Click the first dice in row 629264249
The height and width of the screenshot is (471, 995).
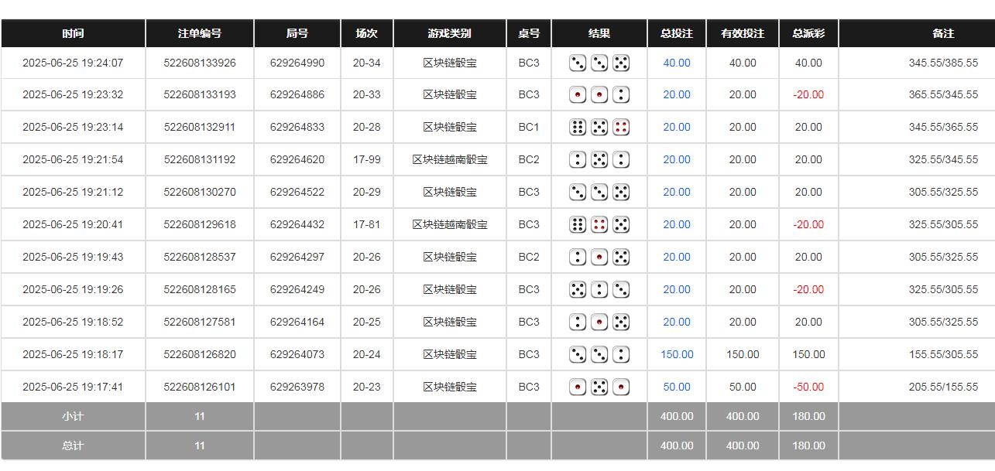tap(577, 289)
